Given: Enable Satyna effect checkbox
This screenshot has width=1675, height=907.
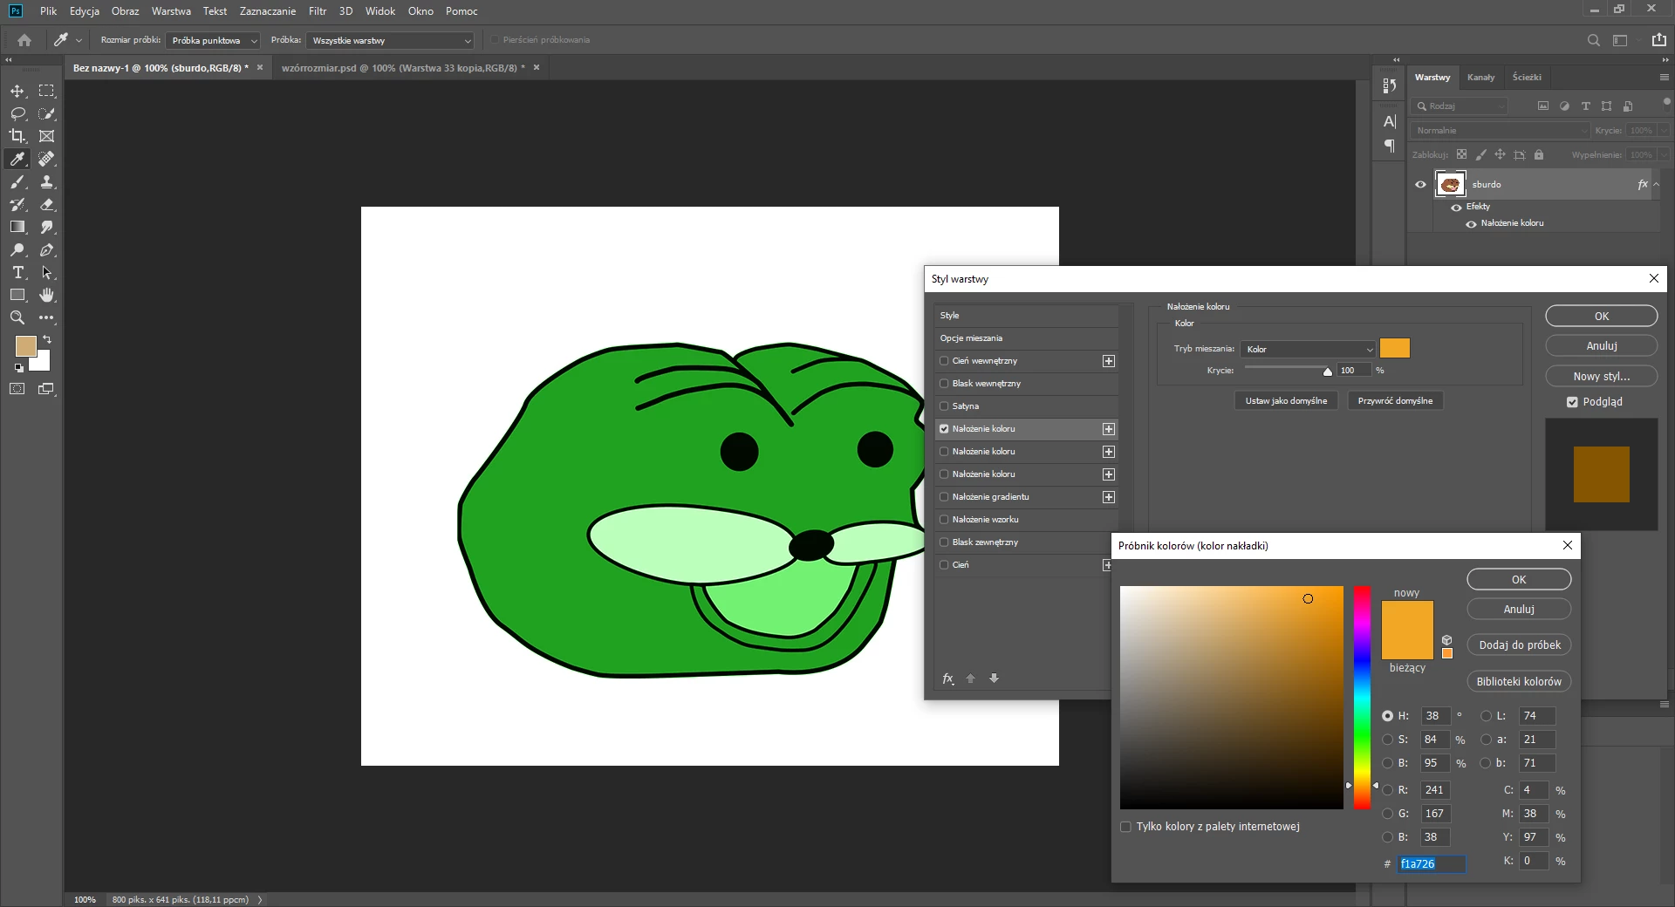Looking at the screenshot, I should pos(944,406).
